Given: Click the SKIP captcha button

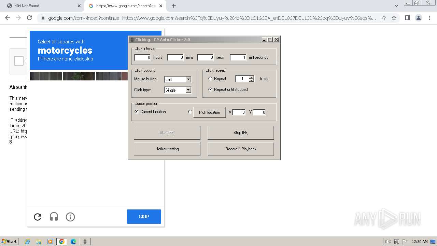Looking at the screenshot, I should coord(144,217).
